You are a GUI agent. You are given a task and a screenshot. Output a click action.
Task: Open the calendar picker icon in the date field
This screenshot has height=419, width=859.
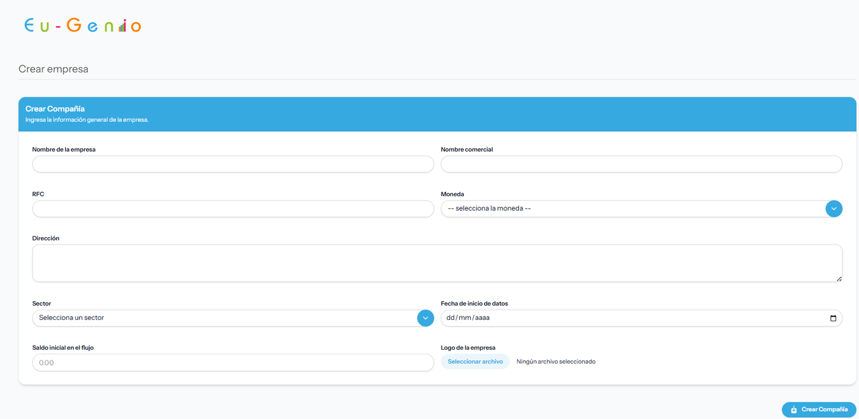click(833, 318)
